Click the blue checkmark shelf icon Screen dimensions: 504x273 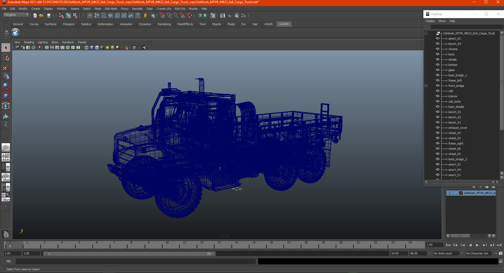(x=15, y=32)
